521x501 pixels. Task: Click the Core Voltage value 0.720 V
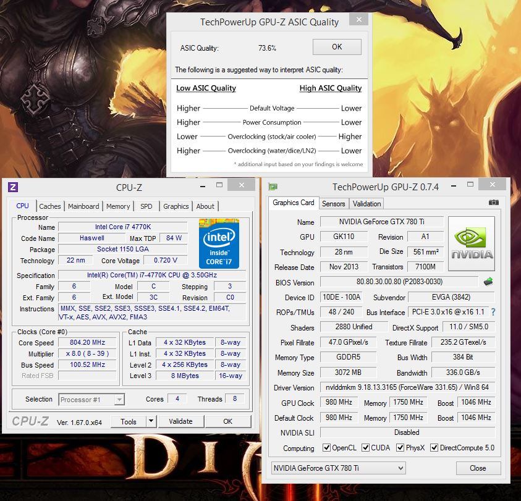[166, 260]
